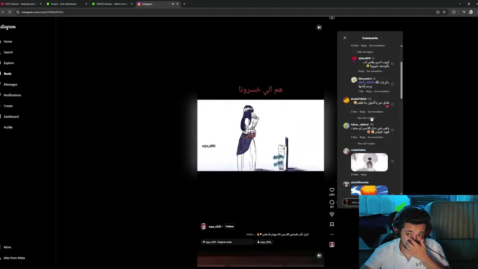
Task: Close the Instagram browser tab
Action: [177, 4]
